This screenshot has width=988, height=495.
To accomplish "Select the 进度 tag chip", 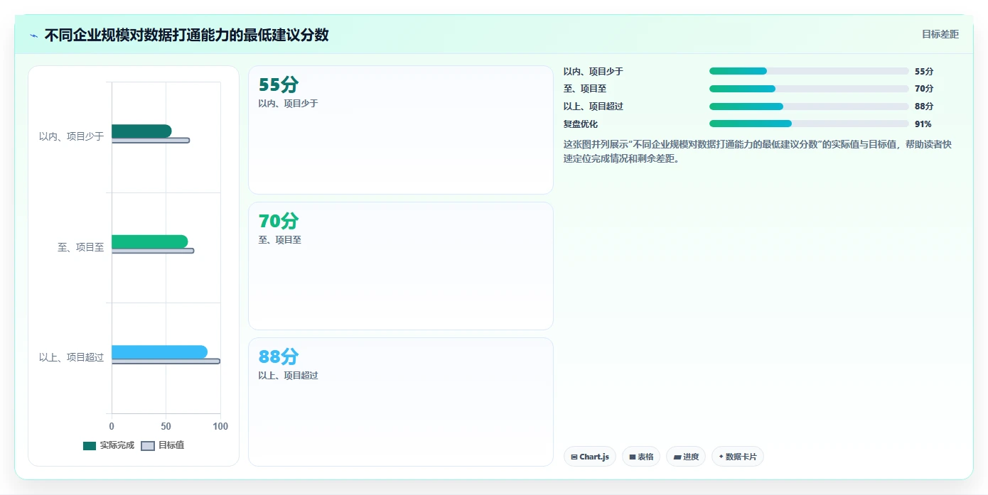I will pyautogui.click(x=686, y=457).
